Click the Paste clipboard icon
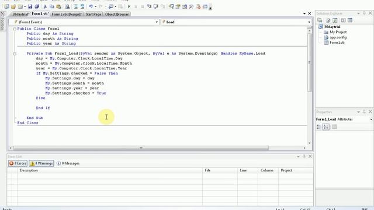This screenshot has height=210, width=374. coord(58,6)
